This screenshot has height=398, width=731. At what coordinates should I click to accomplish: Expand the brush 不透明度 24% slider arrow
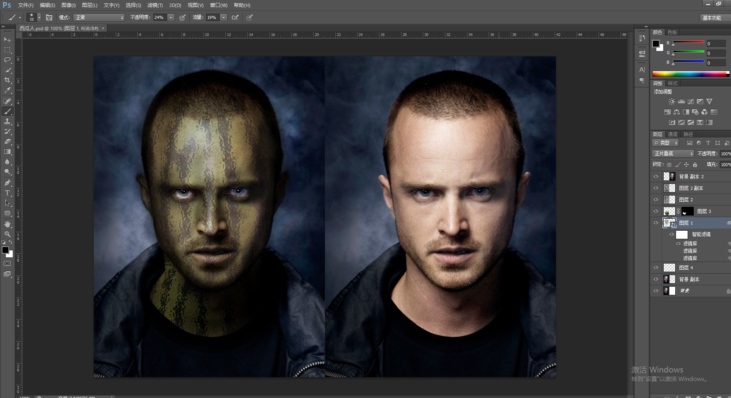(x=171, y=17)
